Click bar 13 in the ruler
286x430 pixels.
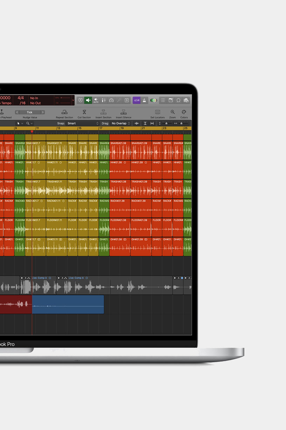pos(59,129)
